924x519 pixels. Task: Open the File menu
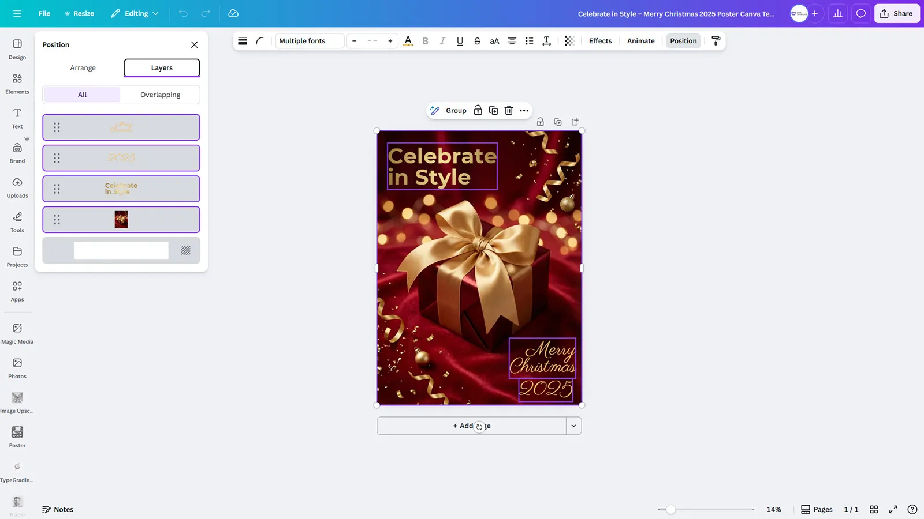pyautogui.click(x=44, y=13)
